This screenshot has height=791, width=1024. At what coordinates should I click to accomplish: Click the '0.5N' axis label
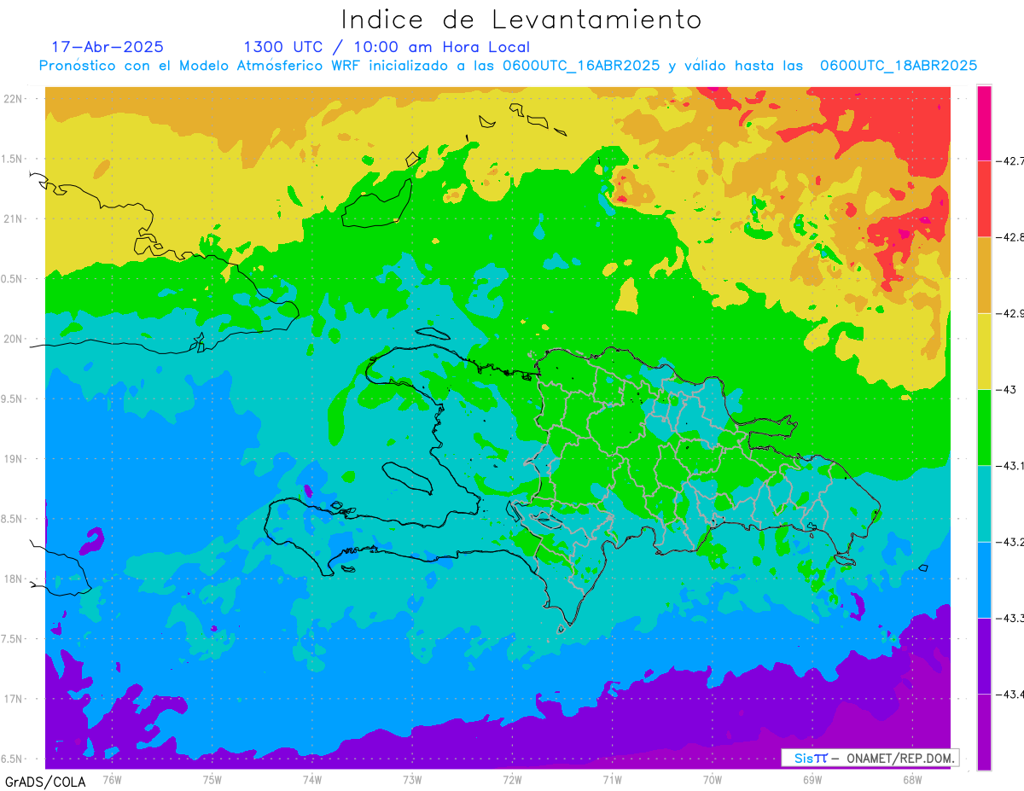click(13, 279)
